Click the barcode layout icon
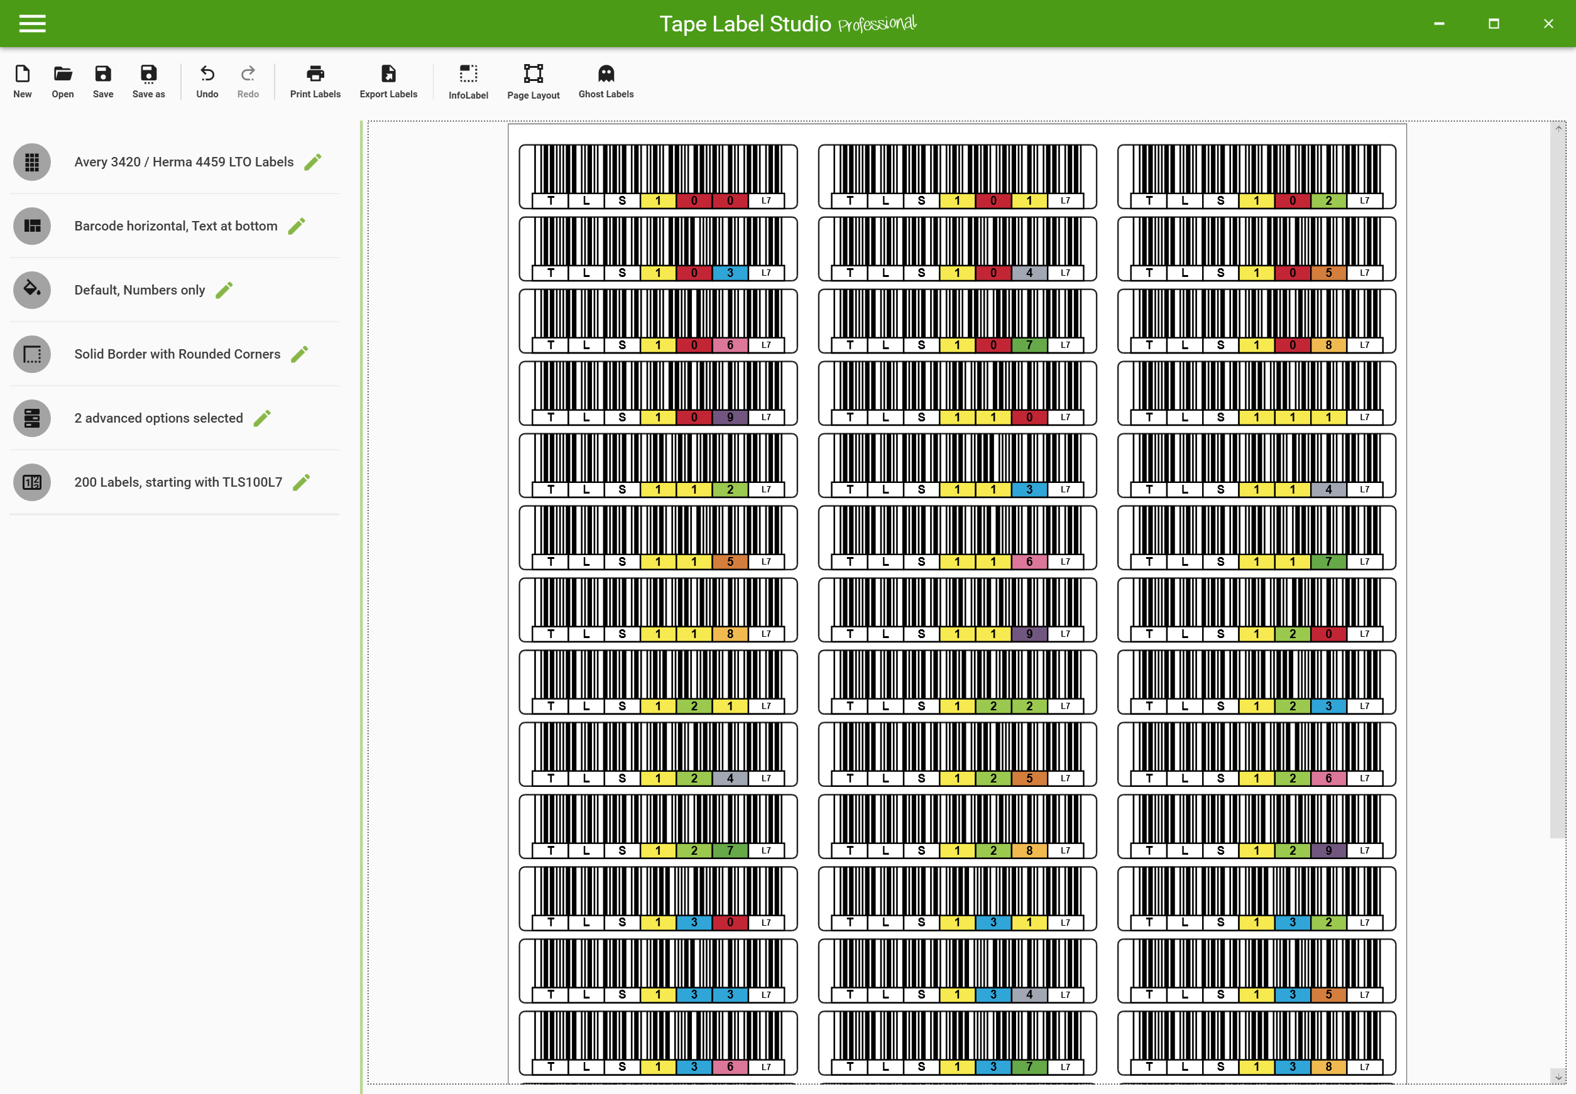The width and height of the screenshot is (1576, 1094). pos(32,226)
